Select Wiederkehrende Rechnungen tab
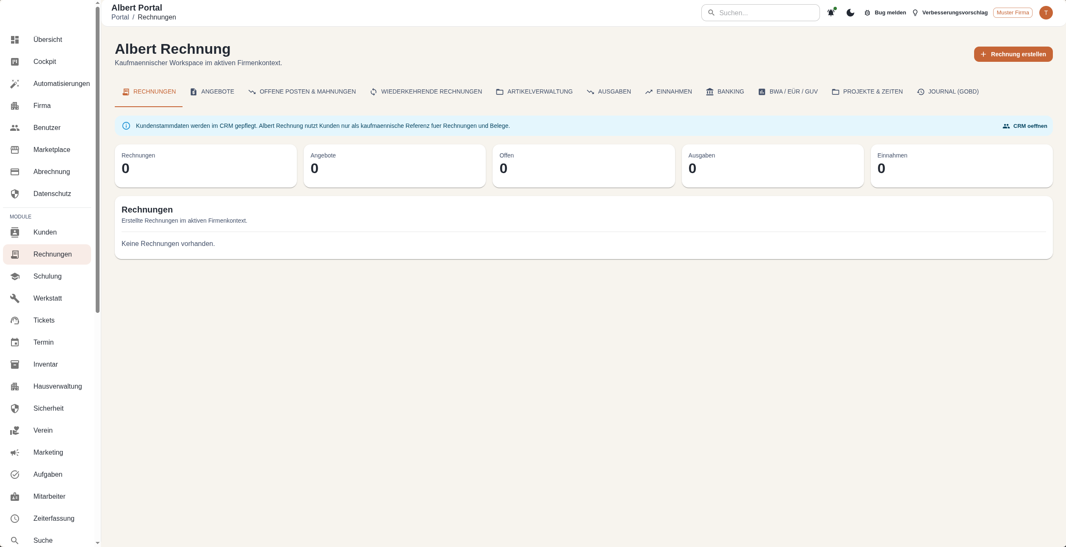This screenshot has width=1066, height=547. 426,92
